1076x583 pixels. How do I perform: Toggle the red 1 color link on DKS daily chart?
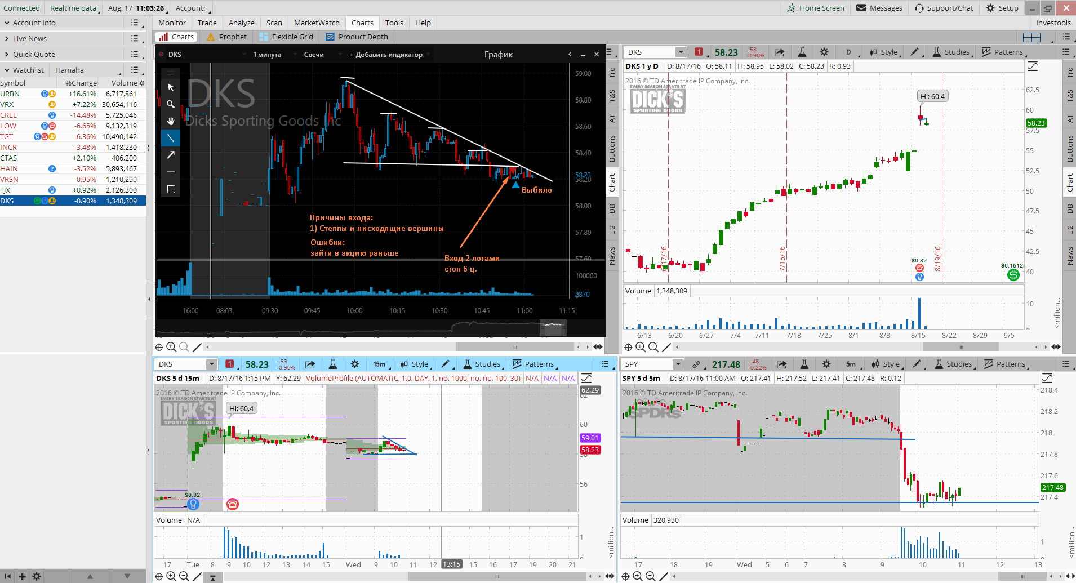(699, 52)
